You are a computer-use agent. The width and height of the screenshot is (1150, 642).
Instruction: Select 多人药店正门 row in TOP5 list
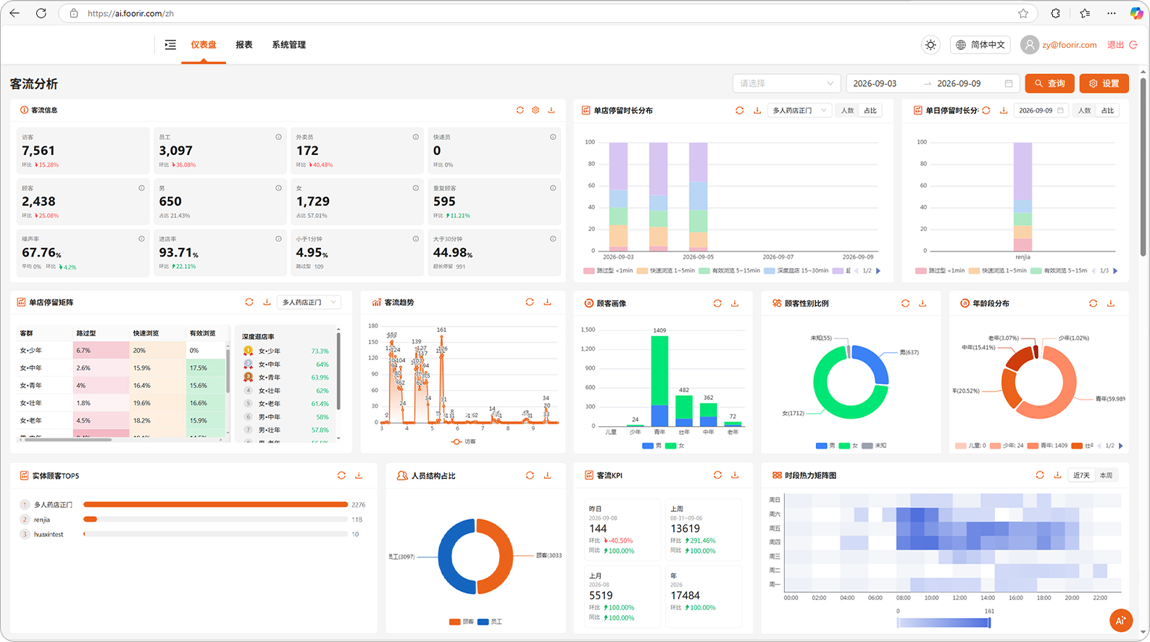point(193,505)
